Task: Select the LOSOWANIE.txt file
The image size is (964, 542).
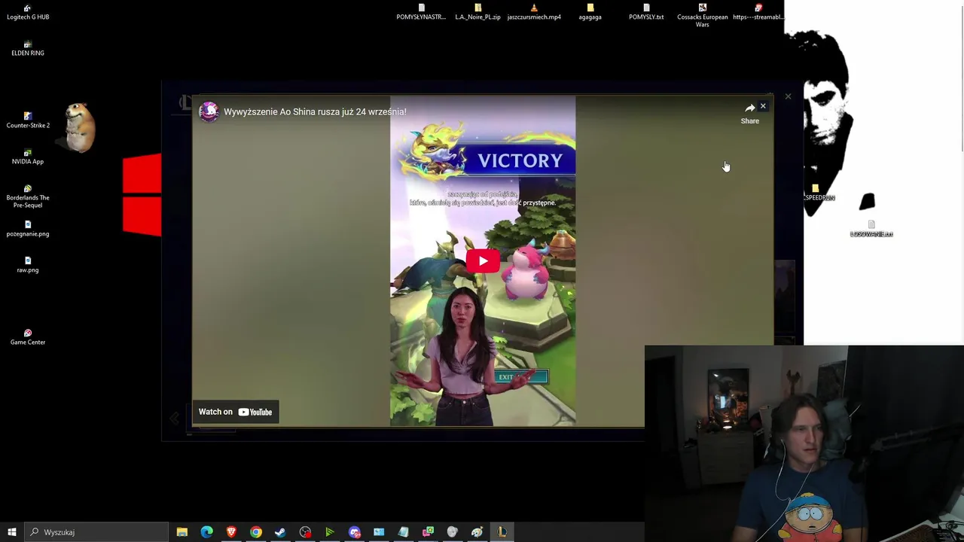Action: click(871, 229)
